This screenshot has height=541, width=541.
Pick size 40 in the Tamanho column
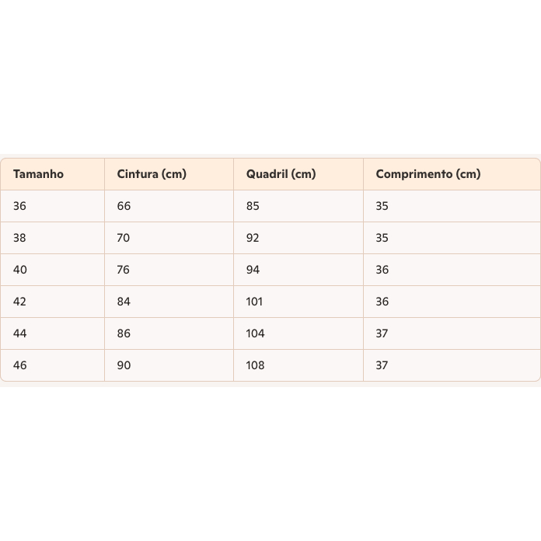coord(20,270)
